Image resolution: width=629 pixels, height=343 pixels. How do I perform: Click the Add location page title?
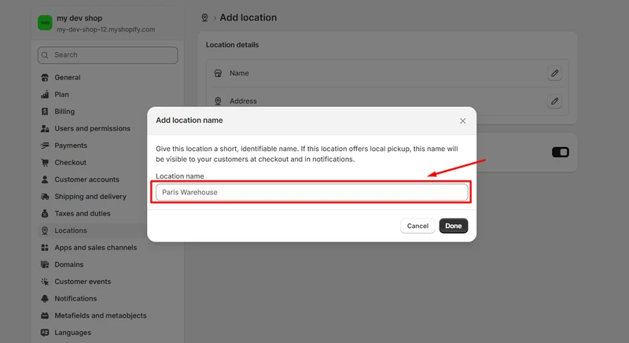[x=248, y=17]
